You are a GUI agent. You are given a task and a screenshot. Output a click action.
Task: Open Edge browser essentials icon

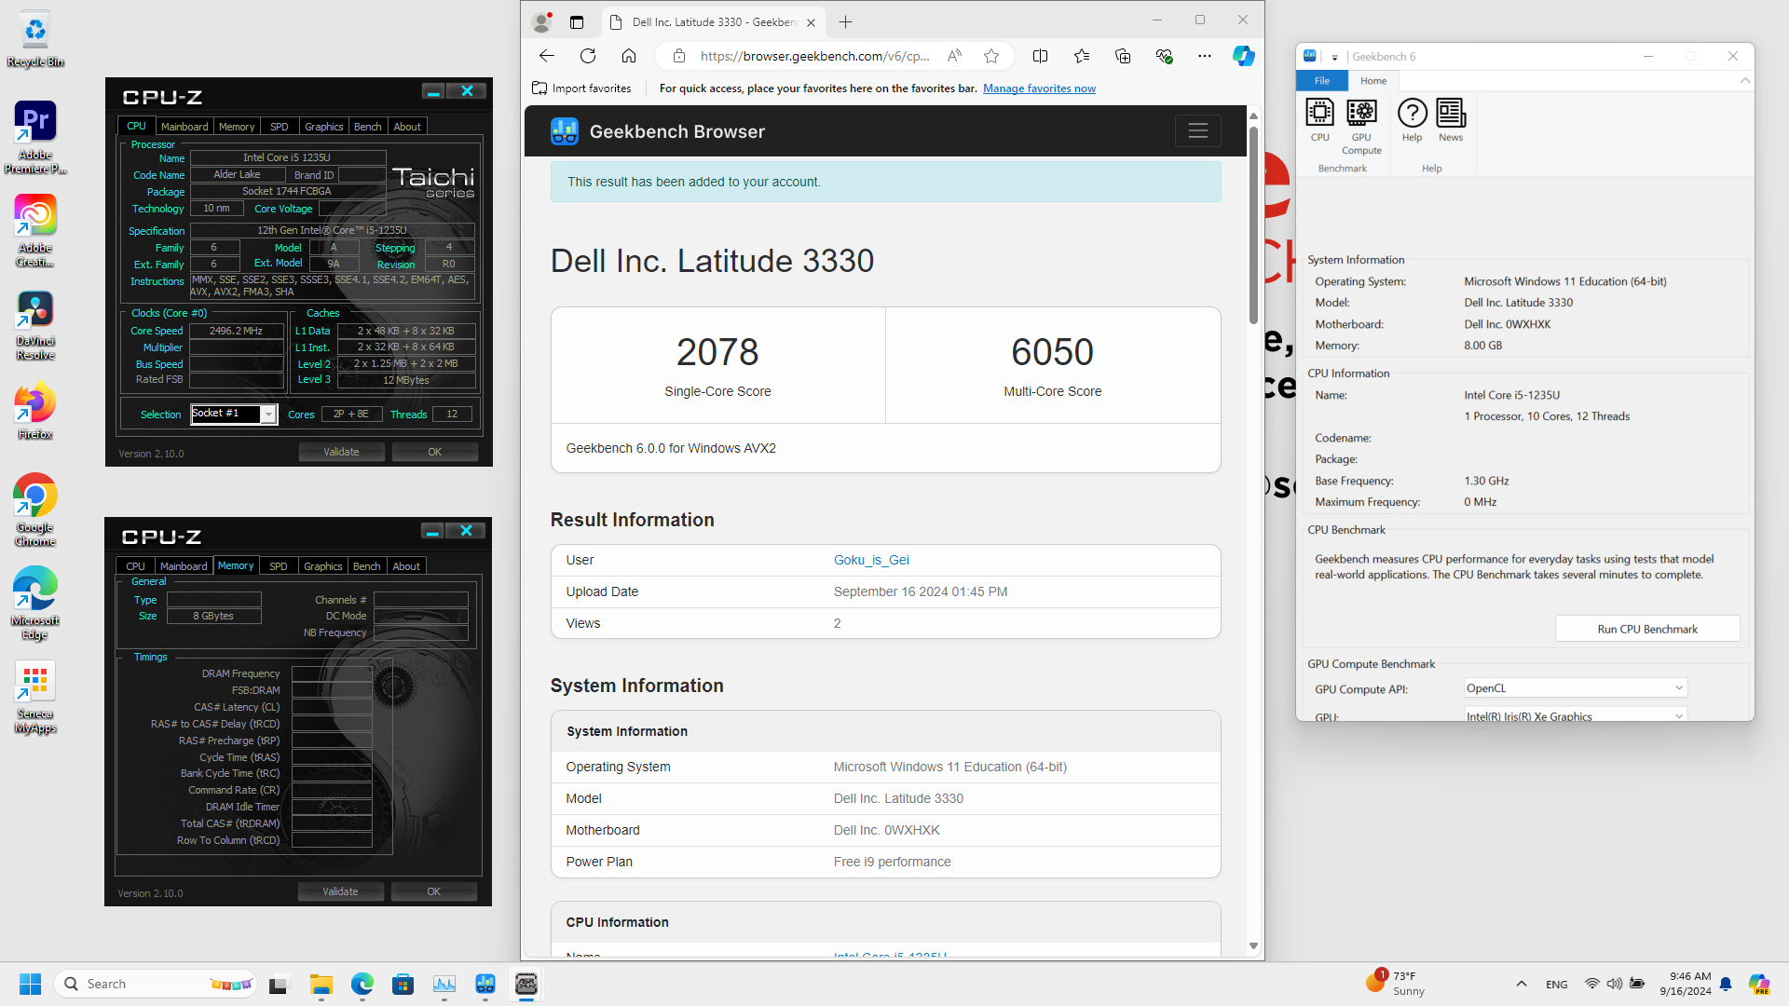[x=1164, y=56]
